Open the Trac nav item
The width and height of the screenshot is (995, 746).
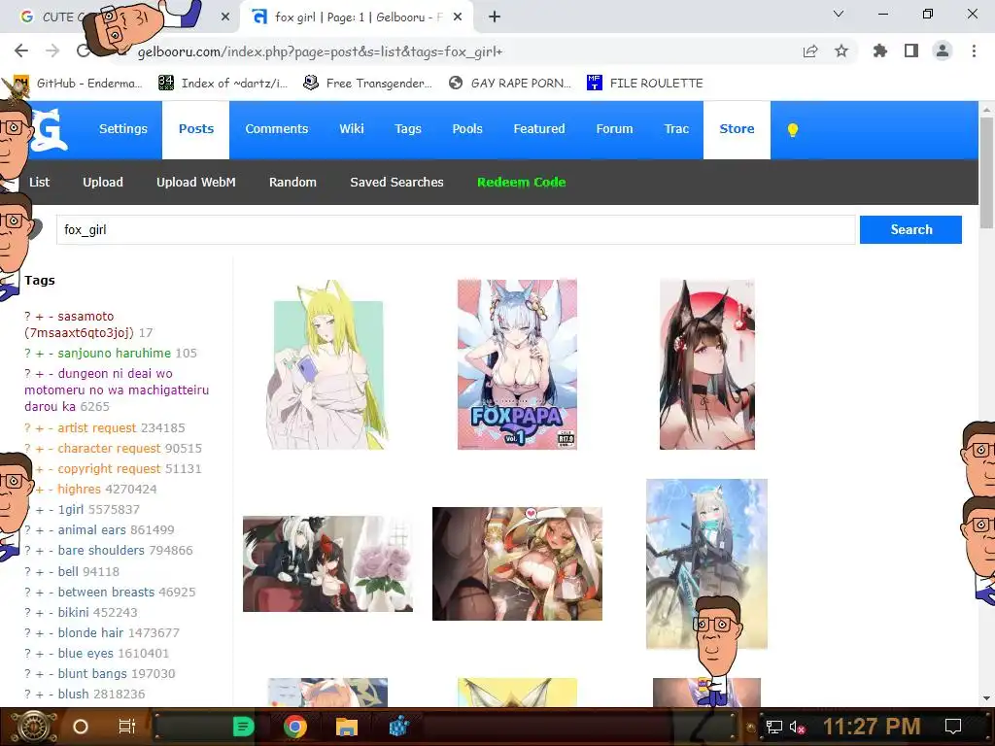(x=676, y=129)
